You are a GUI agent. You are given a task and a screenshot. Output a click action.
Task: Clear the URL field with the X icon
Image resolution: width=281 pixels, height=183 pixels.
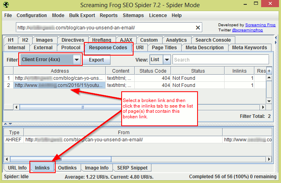(198, 27)
